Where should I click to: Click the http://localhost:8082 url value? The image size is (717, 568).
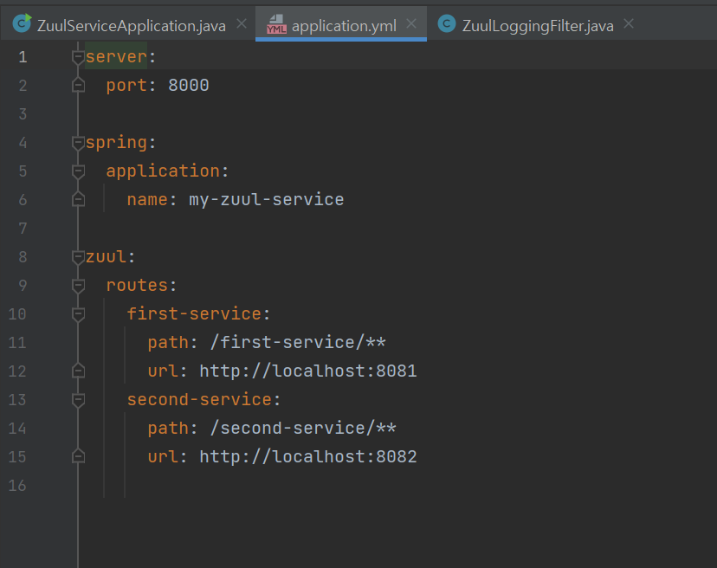tap(308, 456)
